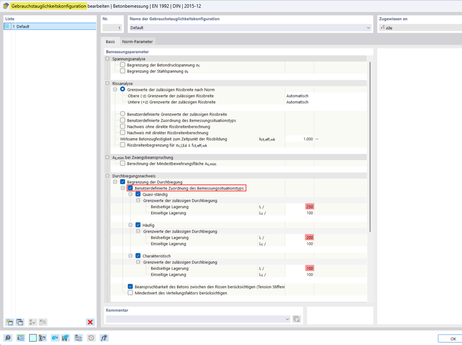
Task: Click the Nr. field showing 1
Action: pyautogui.click(x=113, y=28)
